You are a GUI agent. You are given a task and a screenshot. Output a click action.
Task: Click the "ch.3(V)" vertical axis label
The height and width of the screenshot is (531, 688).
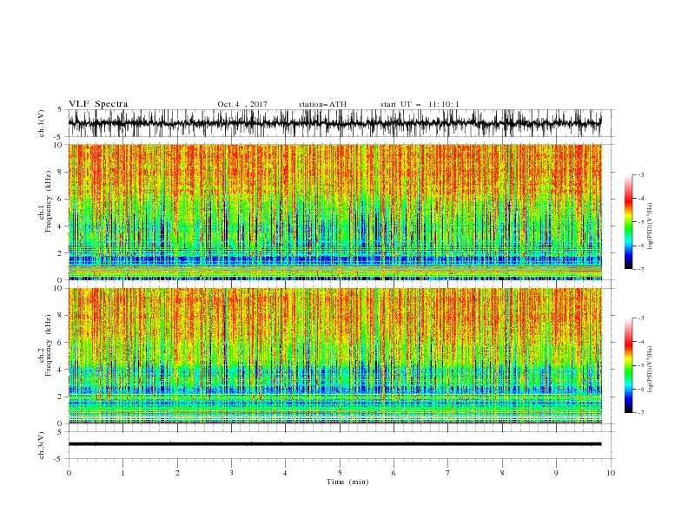click(42, 445)
